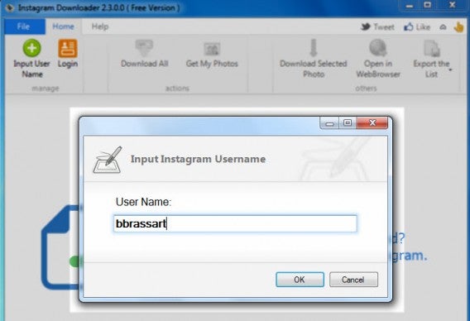
Task: Focus the User Name text field
Action: click(x=235, y=223)
